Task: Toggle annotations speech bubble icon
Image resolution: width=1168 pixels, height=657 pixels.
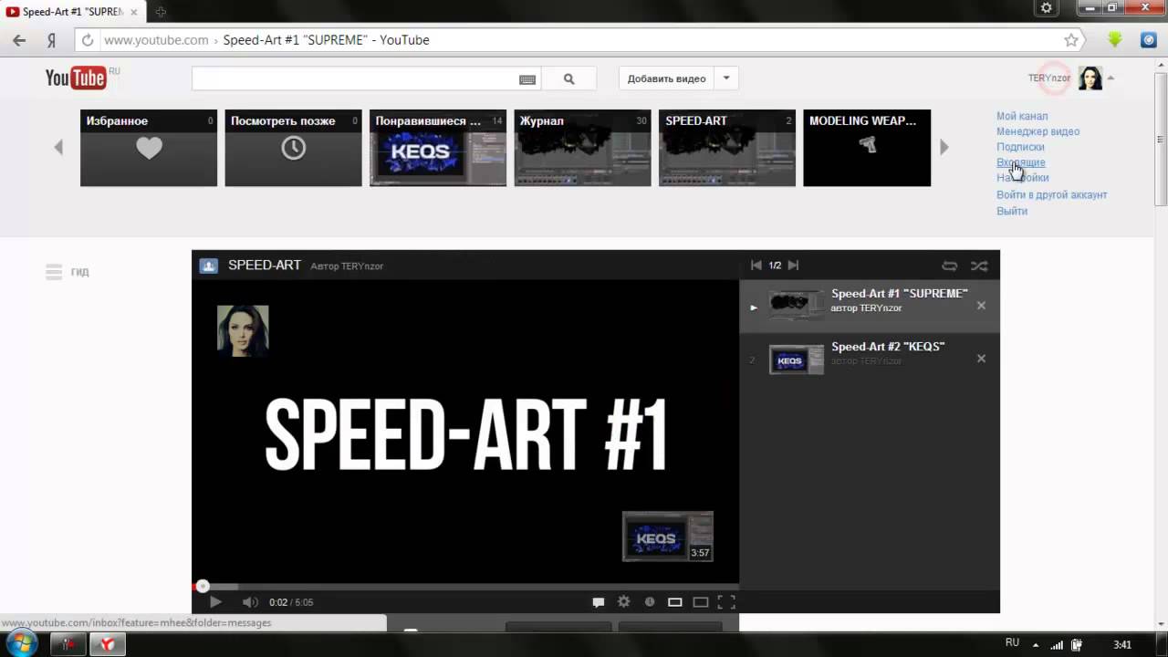Action: click(599, 602)
